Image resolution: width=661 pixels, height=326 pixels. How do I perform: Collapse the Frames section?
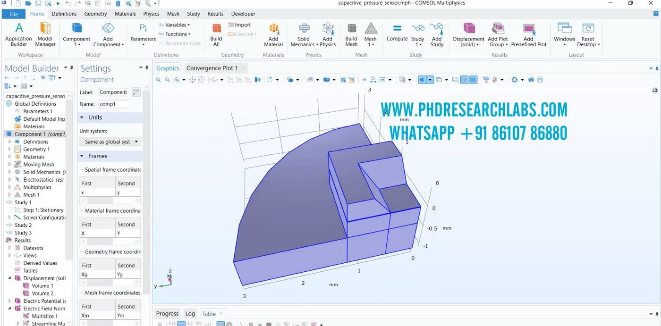83,156
